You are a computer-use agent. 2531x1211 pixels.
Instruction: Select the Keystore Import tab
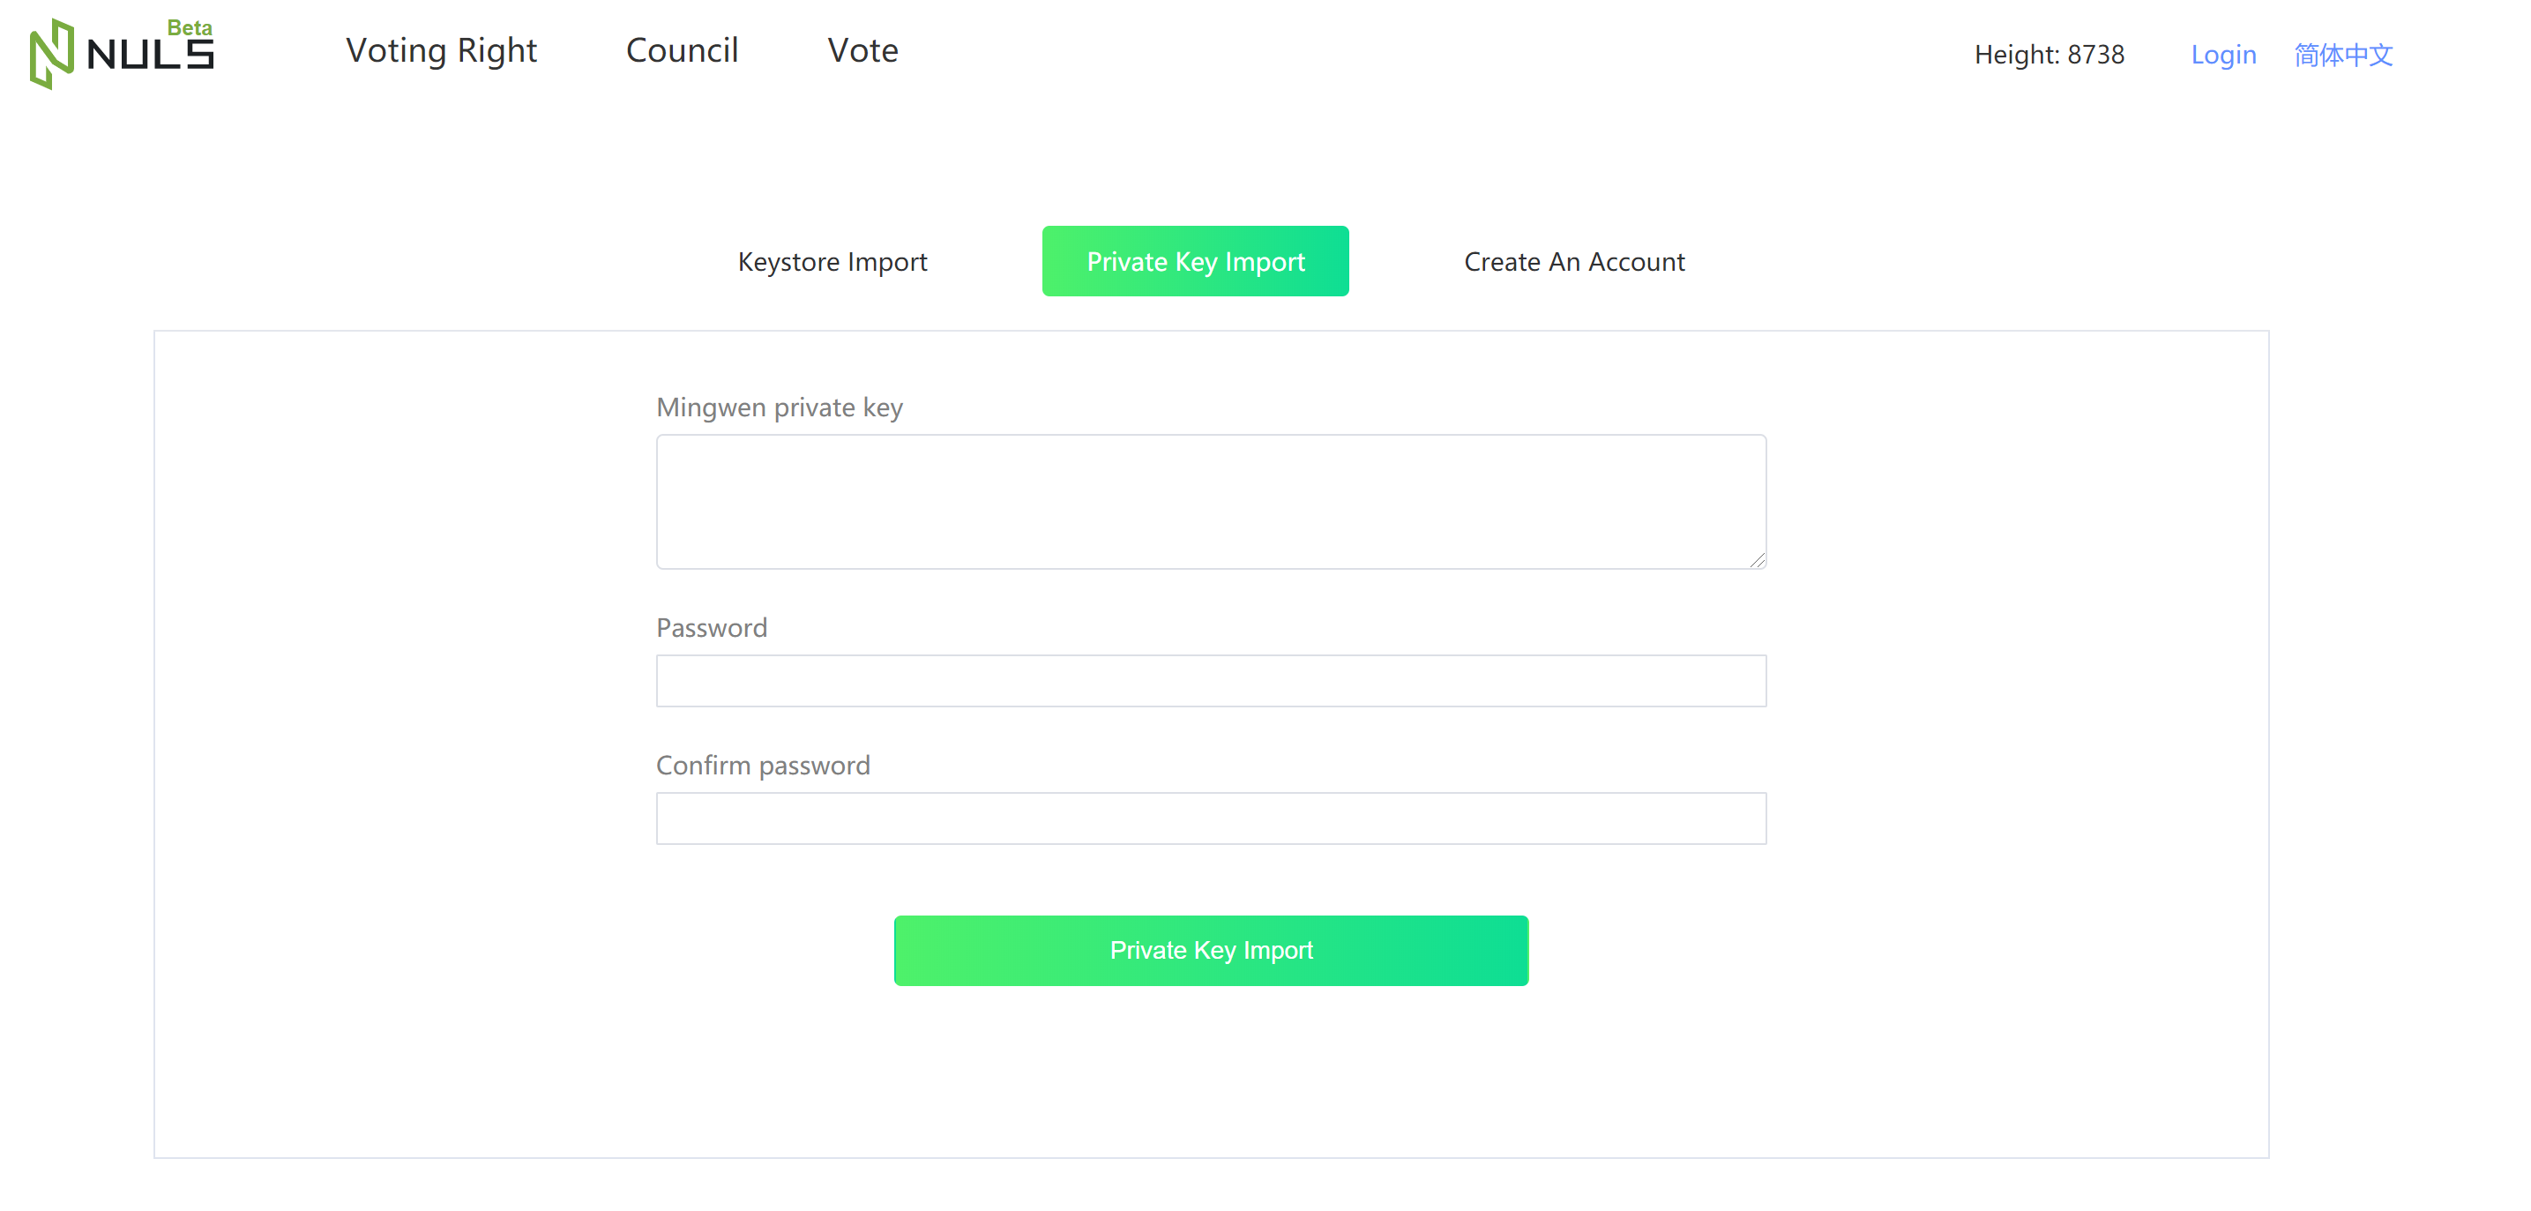click(x=832, y=261)
